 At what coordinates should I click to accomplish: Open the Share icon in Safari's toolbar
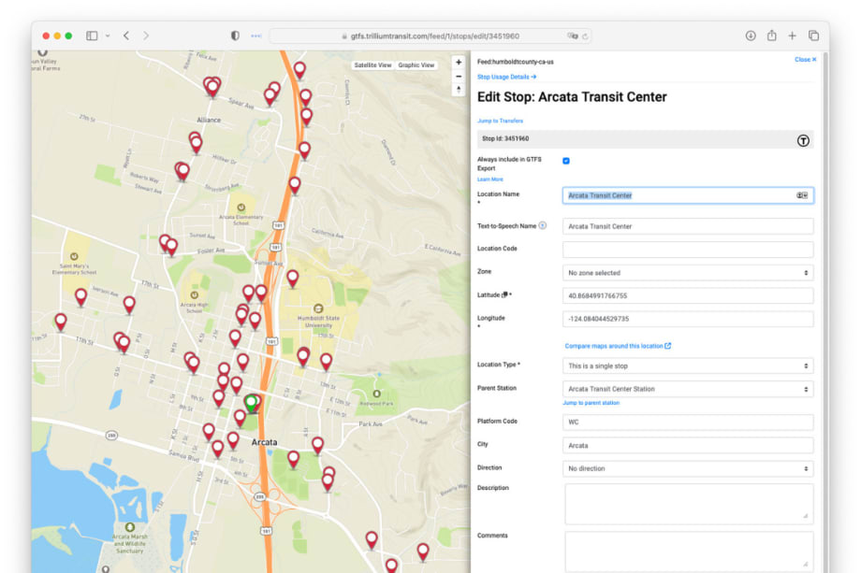click(x=772, y=35)
